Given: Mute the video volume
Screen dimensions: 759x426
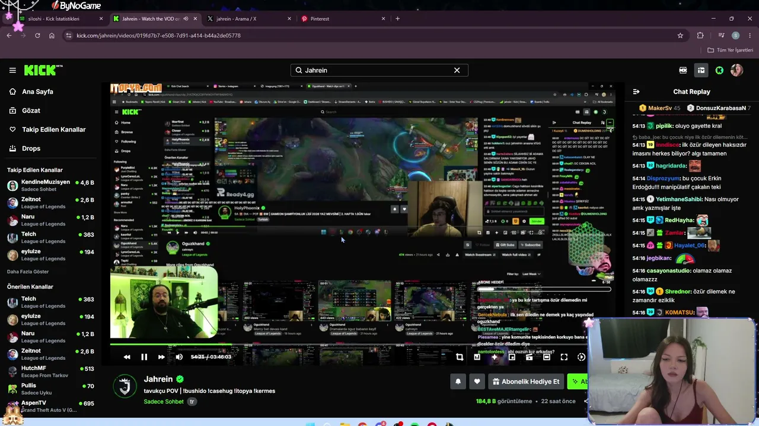Looking at the screenshot, I should click(x=179, y=357).
